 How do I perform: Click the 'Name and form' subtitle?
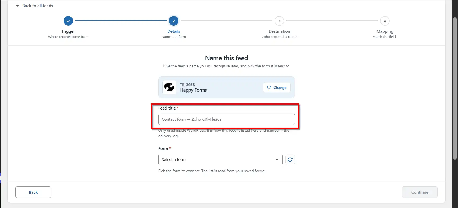tap(174, 37)
